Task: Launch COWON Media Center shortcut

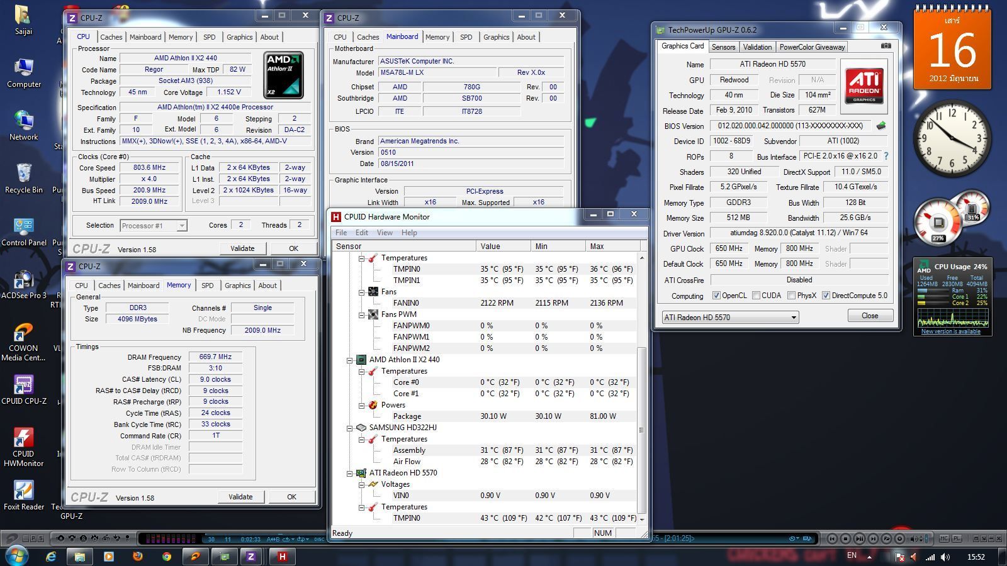Action: tap(23, 341)
